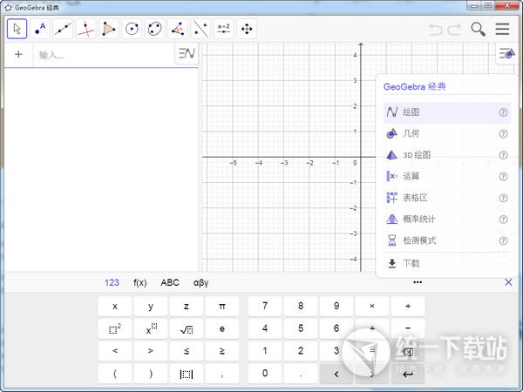This screenshot has height=392, width=523.
Task: Open help for 检测模式
Action: coord(503,240)
